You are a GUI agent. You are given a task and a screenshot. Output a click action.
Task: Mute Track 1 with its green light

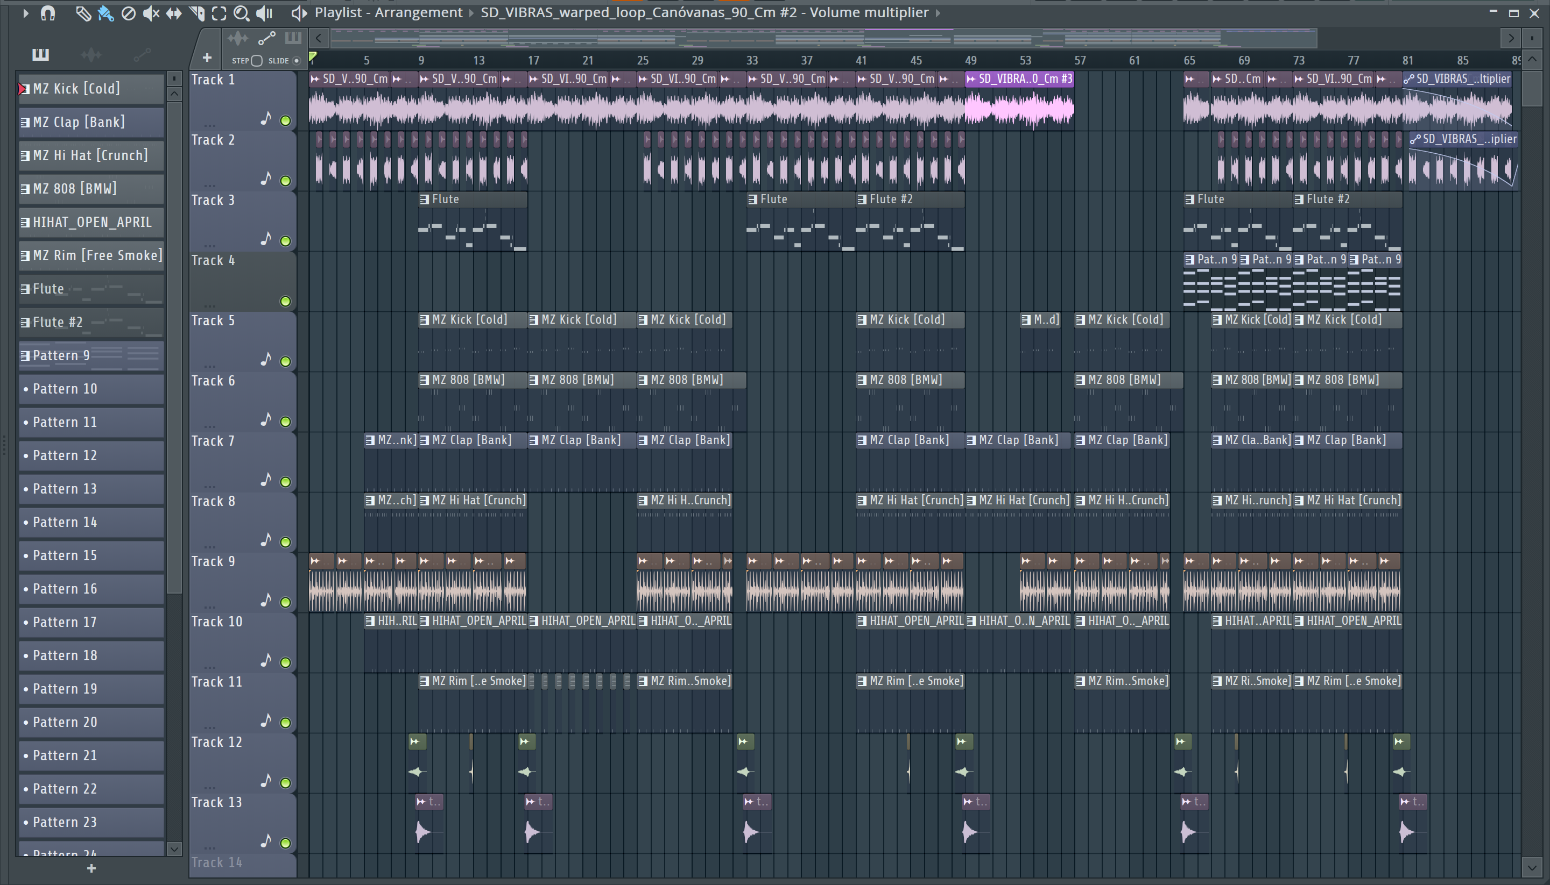(285, 121)
